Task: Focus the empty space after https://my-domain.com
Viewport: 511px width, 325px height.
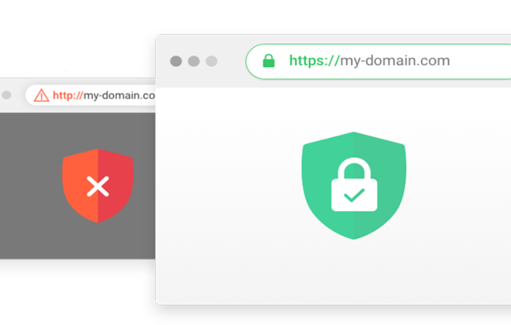Action: pos(479,61)
